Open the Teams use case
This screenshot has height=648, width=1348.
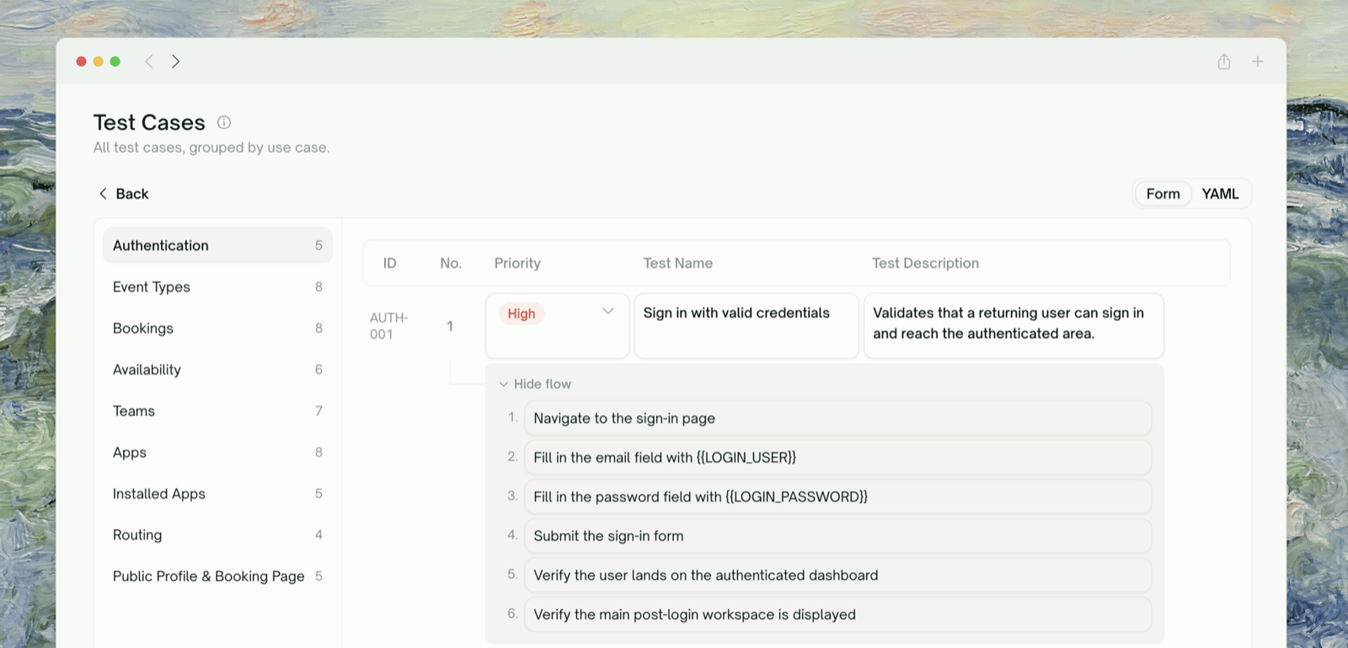[218, 410]
